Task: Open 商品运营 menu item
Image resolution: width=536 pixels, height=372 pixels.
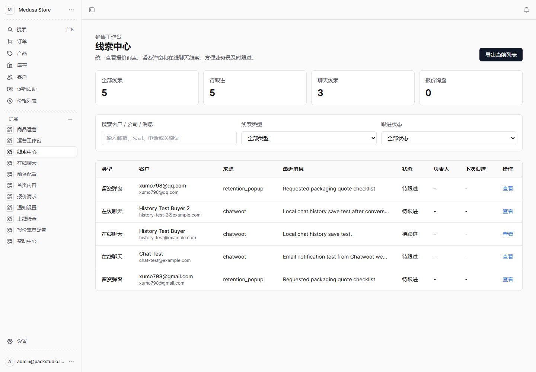Action: pyautogui.click(x=41, y=129)
